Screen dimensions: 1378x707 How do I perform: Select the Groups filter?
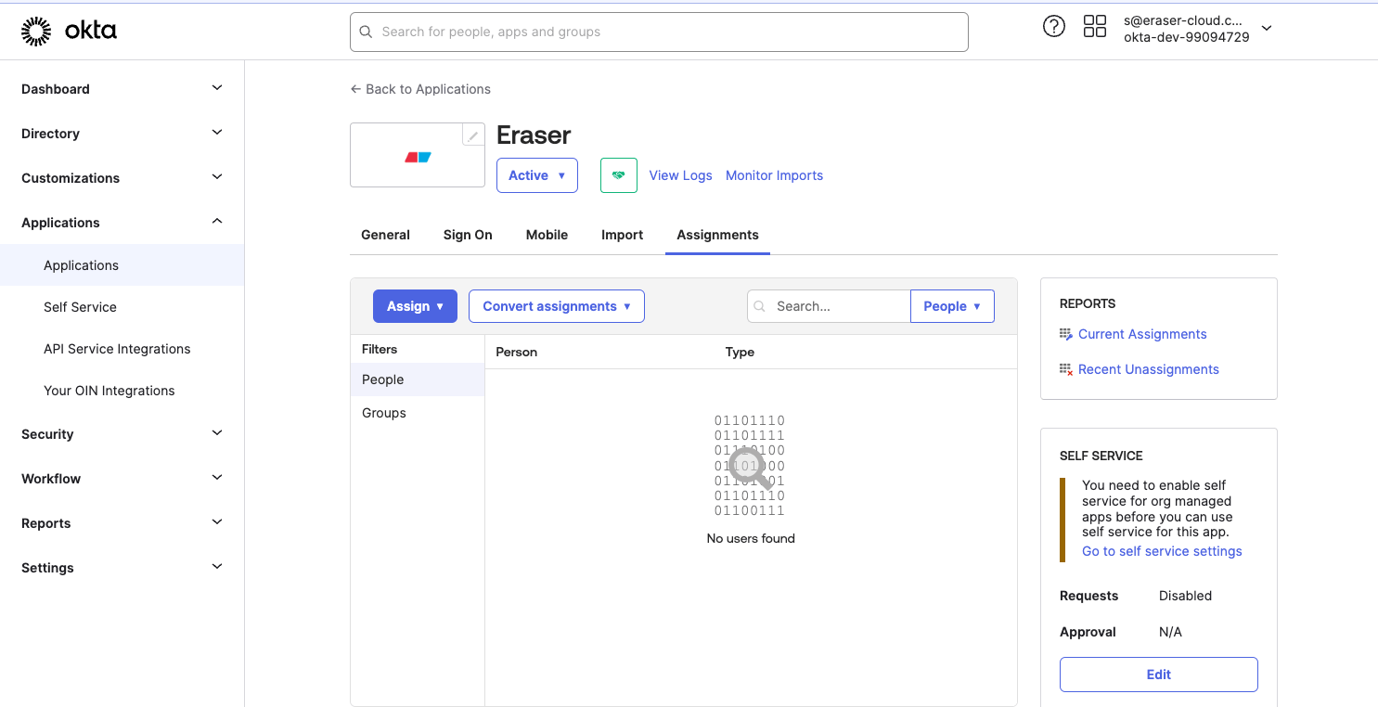click(418, 413)
